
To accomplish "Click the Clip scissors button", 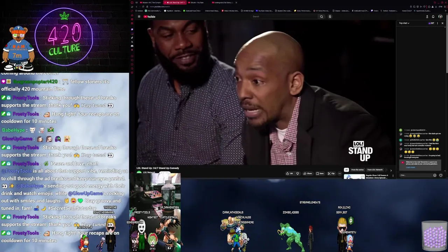I will 331,174.
